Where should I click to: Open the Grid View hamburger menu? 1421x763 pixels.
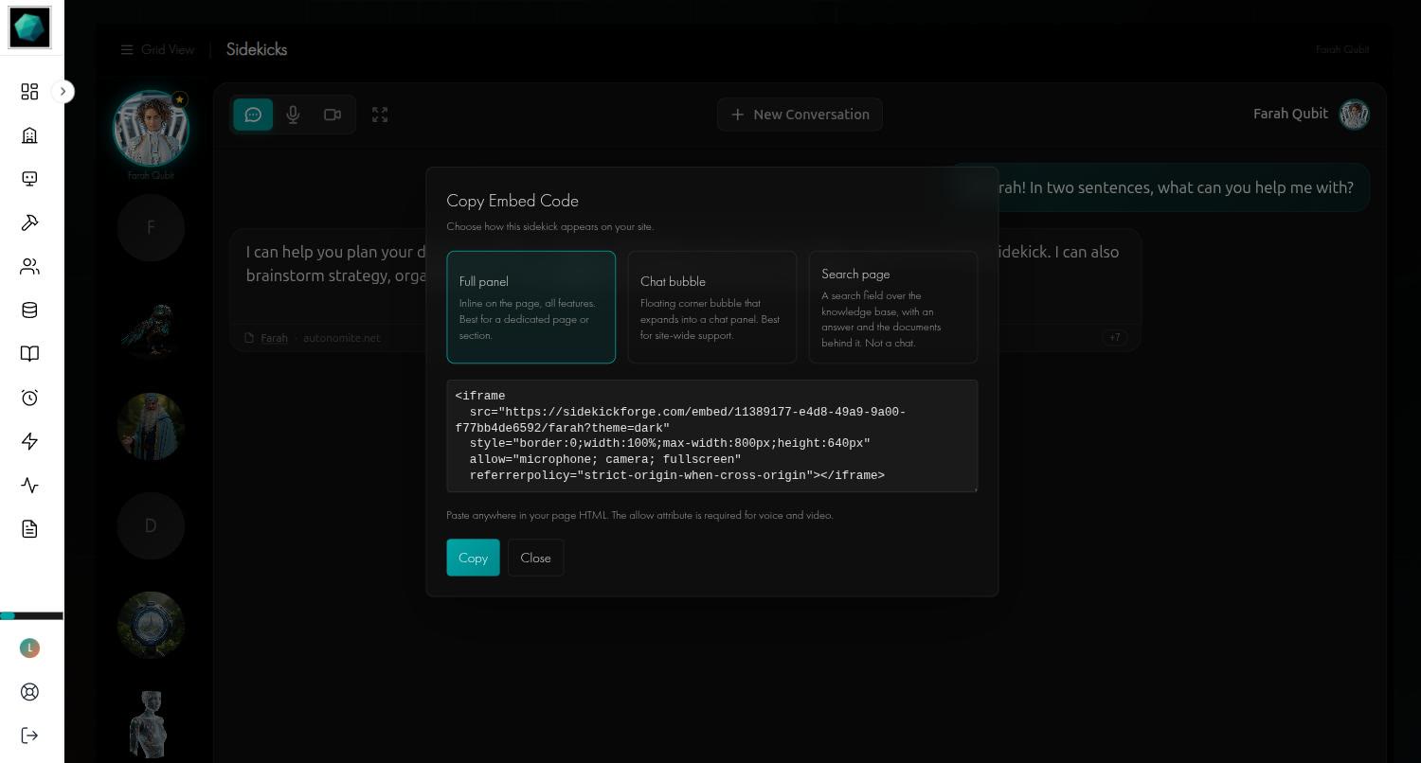pyautogui.click(x=157, y=49)
